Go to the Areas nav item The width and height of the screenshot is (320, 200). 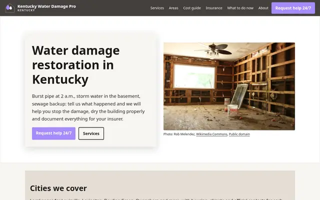coord(173,8)
